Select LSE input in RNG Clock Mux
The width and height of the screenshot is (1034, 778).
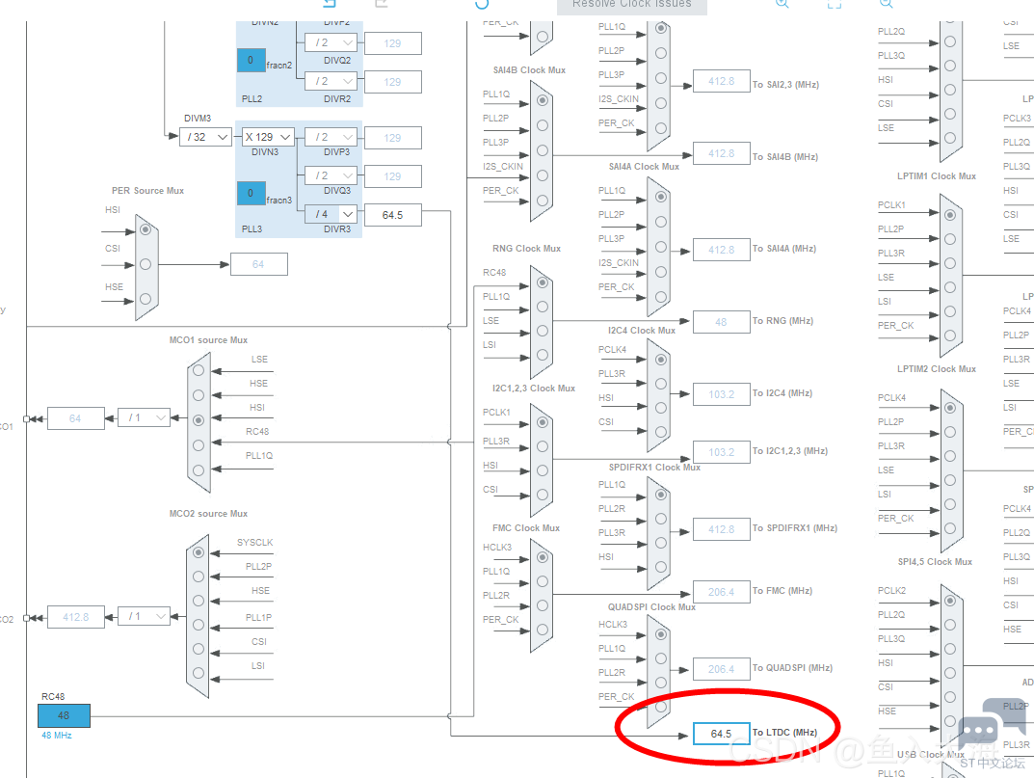point(543,331)
